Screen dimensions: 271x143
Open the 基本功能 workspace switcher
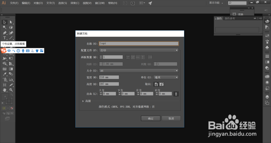click(216, 3)
